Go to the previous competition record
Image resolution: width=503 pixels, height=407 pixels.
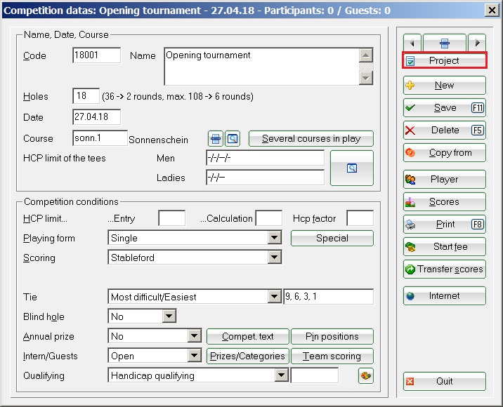[412, 42]
